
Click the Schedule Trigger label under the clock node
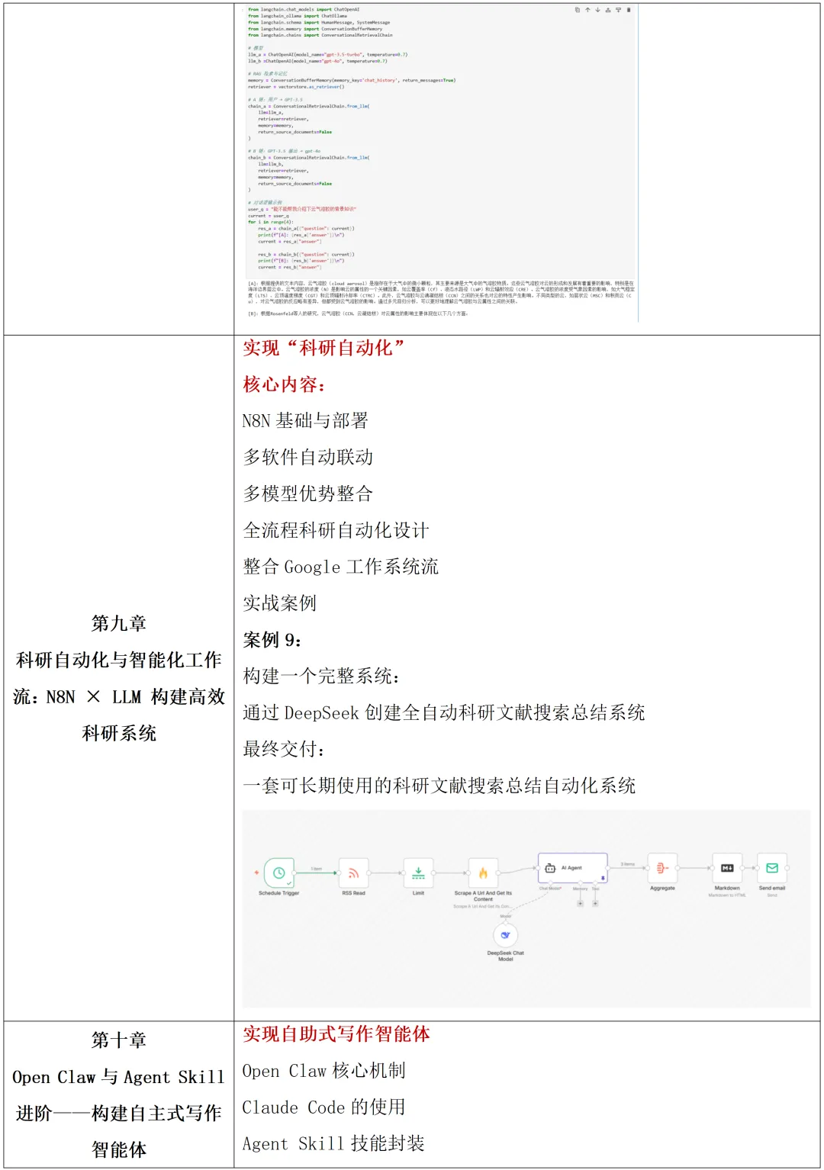tap(278, 893)
